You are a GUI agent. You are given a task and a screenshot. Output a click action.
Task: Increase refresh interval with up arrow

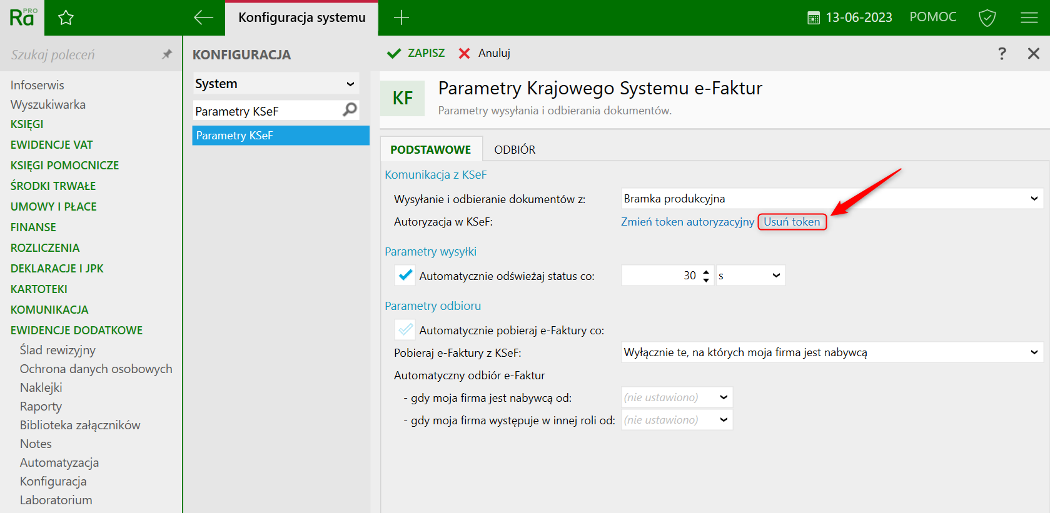pyautogui.click(x=706, y=271)
